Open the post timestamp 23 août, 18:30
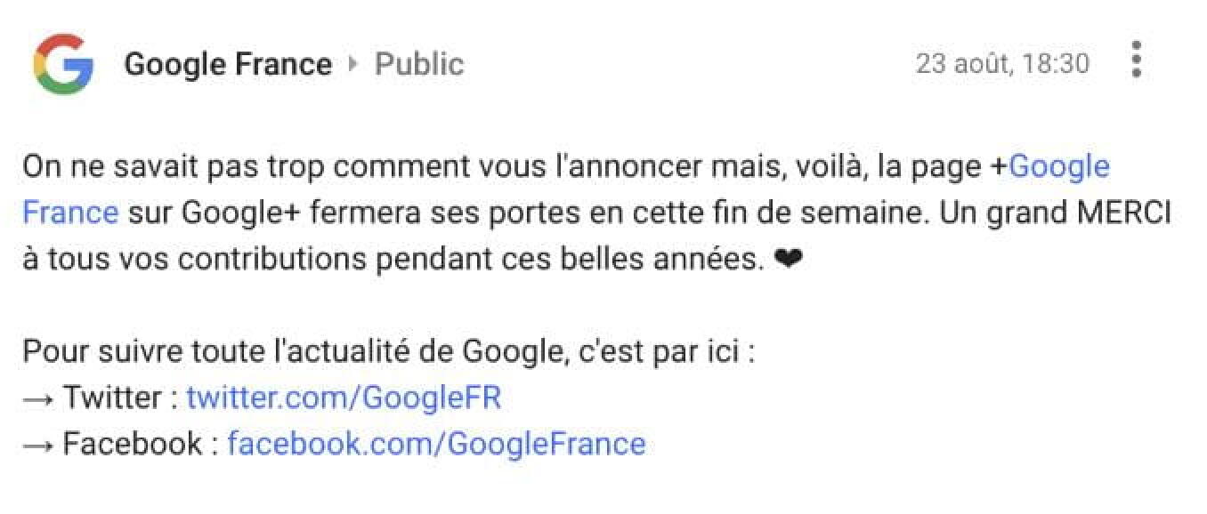 click(1002, 64)
